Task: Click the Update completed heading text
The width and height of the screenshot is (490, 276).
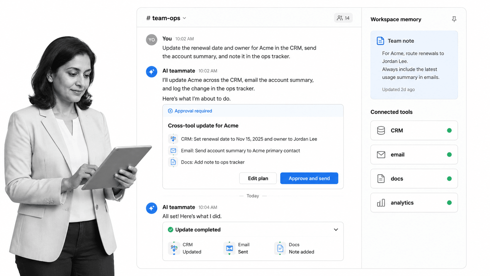Action: click(x=198, y=230)
